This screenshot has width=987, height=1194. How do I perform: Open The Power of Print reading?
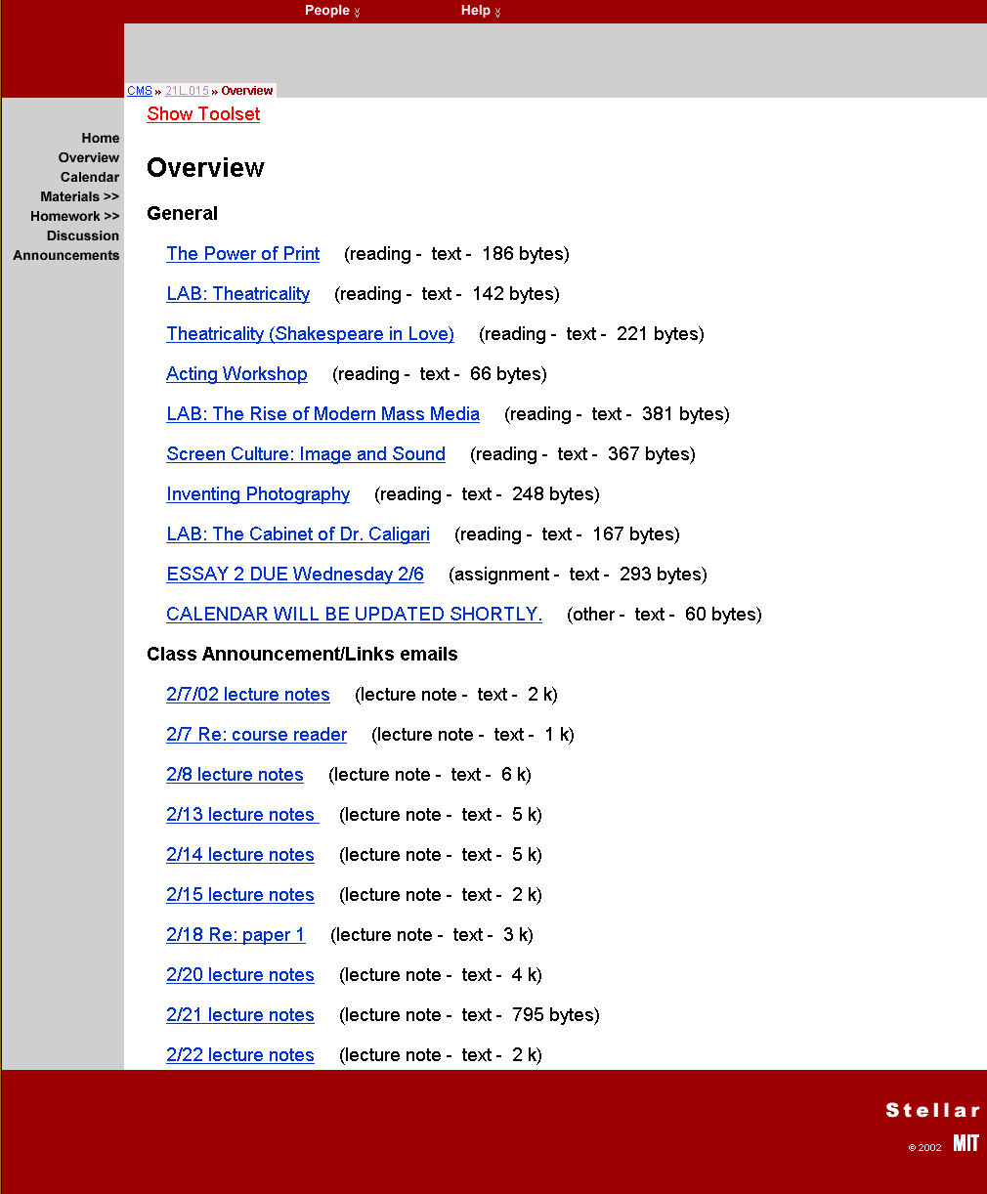[242, 254]
